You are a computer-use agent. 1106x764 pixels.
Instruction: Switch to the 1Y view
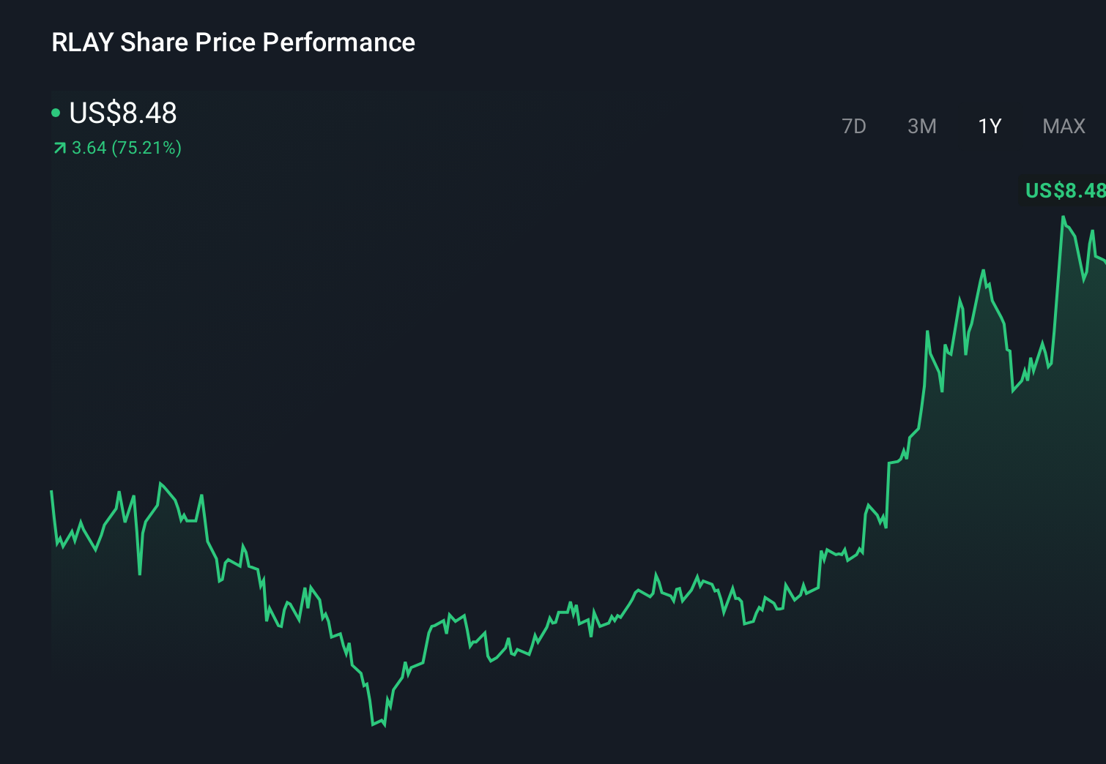[989, 126]
